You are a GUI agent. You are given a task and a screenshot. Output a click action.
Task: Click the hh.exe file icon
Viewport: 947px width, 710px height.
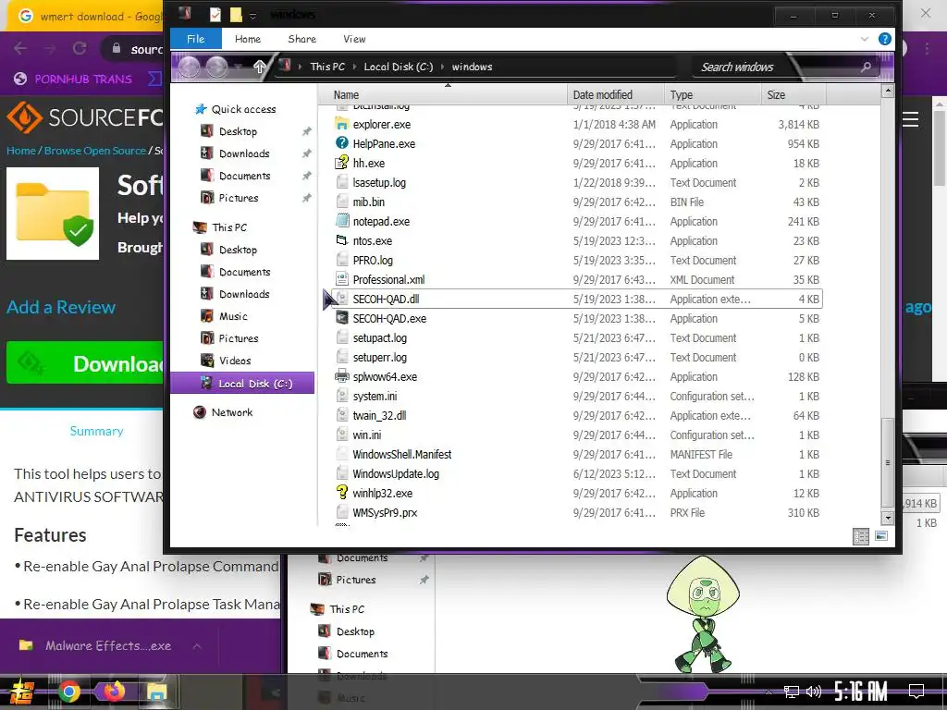pyautogui.click(x=342, y=163)
